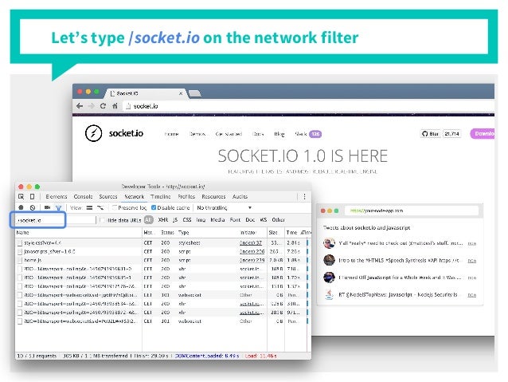This screenshot has width=508, height=382.
Task: Click the browser back arrow
Action: point(80,106)
